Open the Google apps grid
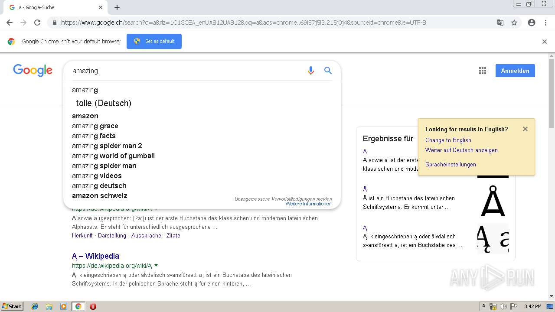 [483, 71]
